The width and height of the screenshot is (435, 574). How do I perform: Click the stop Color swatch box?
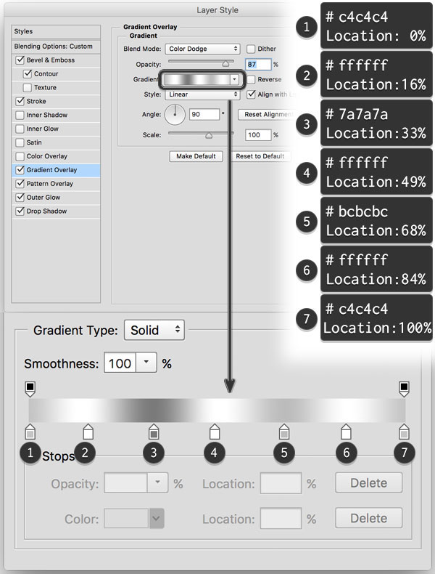point(126,518)
